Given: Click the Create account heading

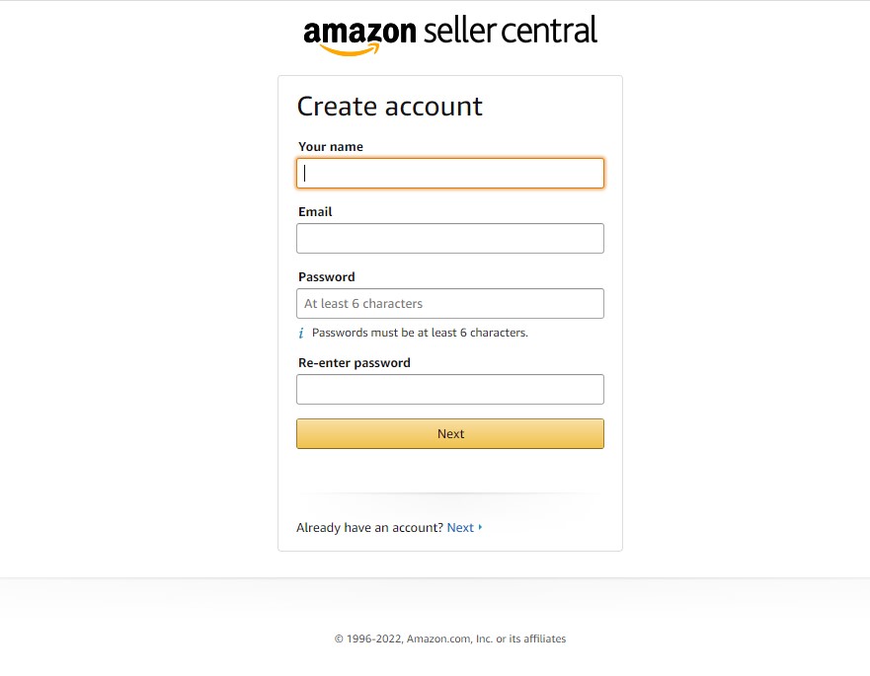Looking at the screenshot, I should click(389, 106).
